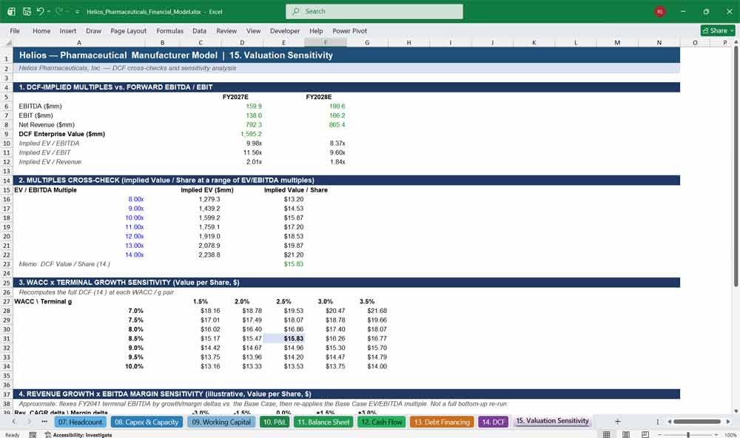Click next sheet navigation arrow
The height and width of the screenshot is (438, 740).
30,422
